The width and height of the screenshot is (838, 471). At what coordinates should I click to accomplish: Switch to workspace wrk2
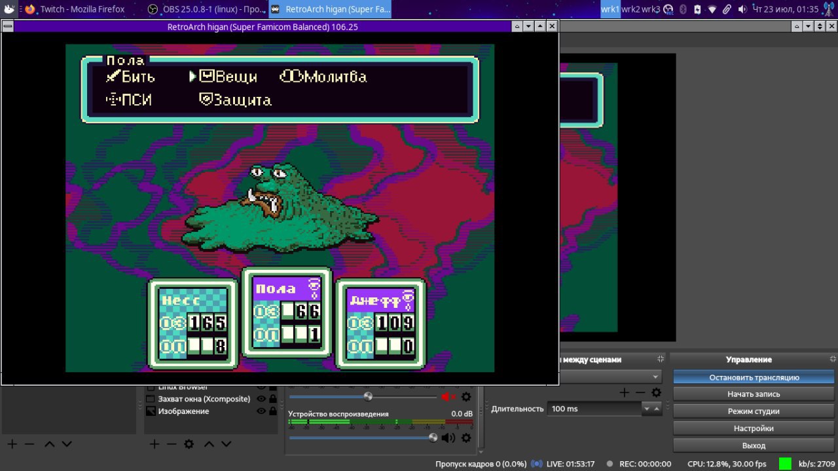(630, 9)
